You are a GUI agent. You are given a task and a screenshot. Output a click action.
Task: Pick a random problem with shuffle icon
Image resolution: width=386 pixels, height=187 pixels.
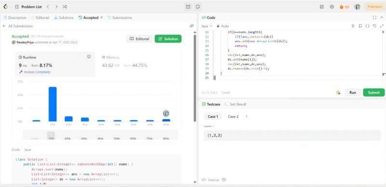click(65, 7)
